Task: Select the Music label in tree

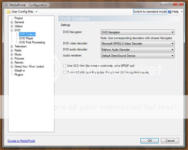Action: click(18, 55)
